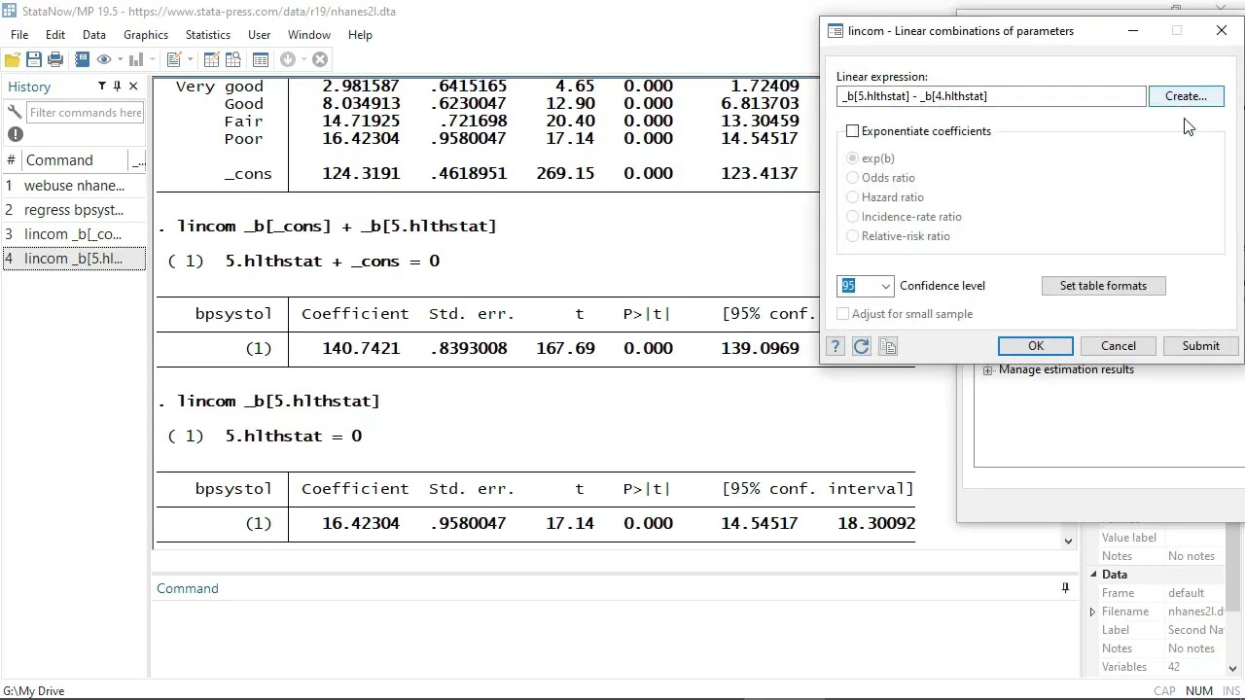Click the Graph bar chart icon
This screenshot has width=1245, height=700.
(135, 59)
